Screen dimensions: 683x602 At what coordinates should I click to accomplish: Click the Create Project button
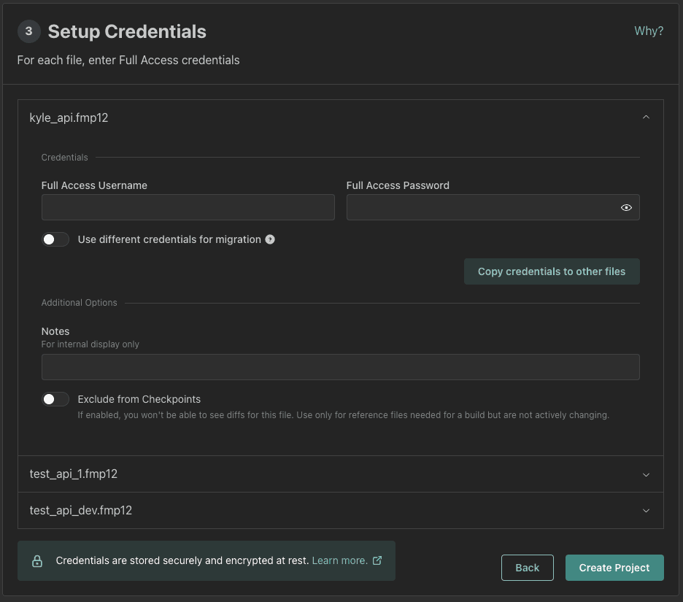point(614,568)
